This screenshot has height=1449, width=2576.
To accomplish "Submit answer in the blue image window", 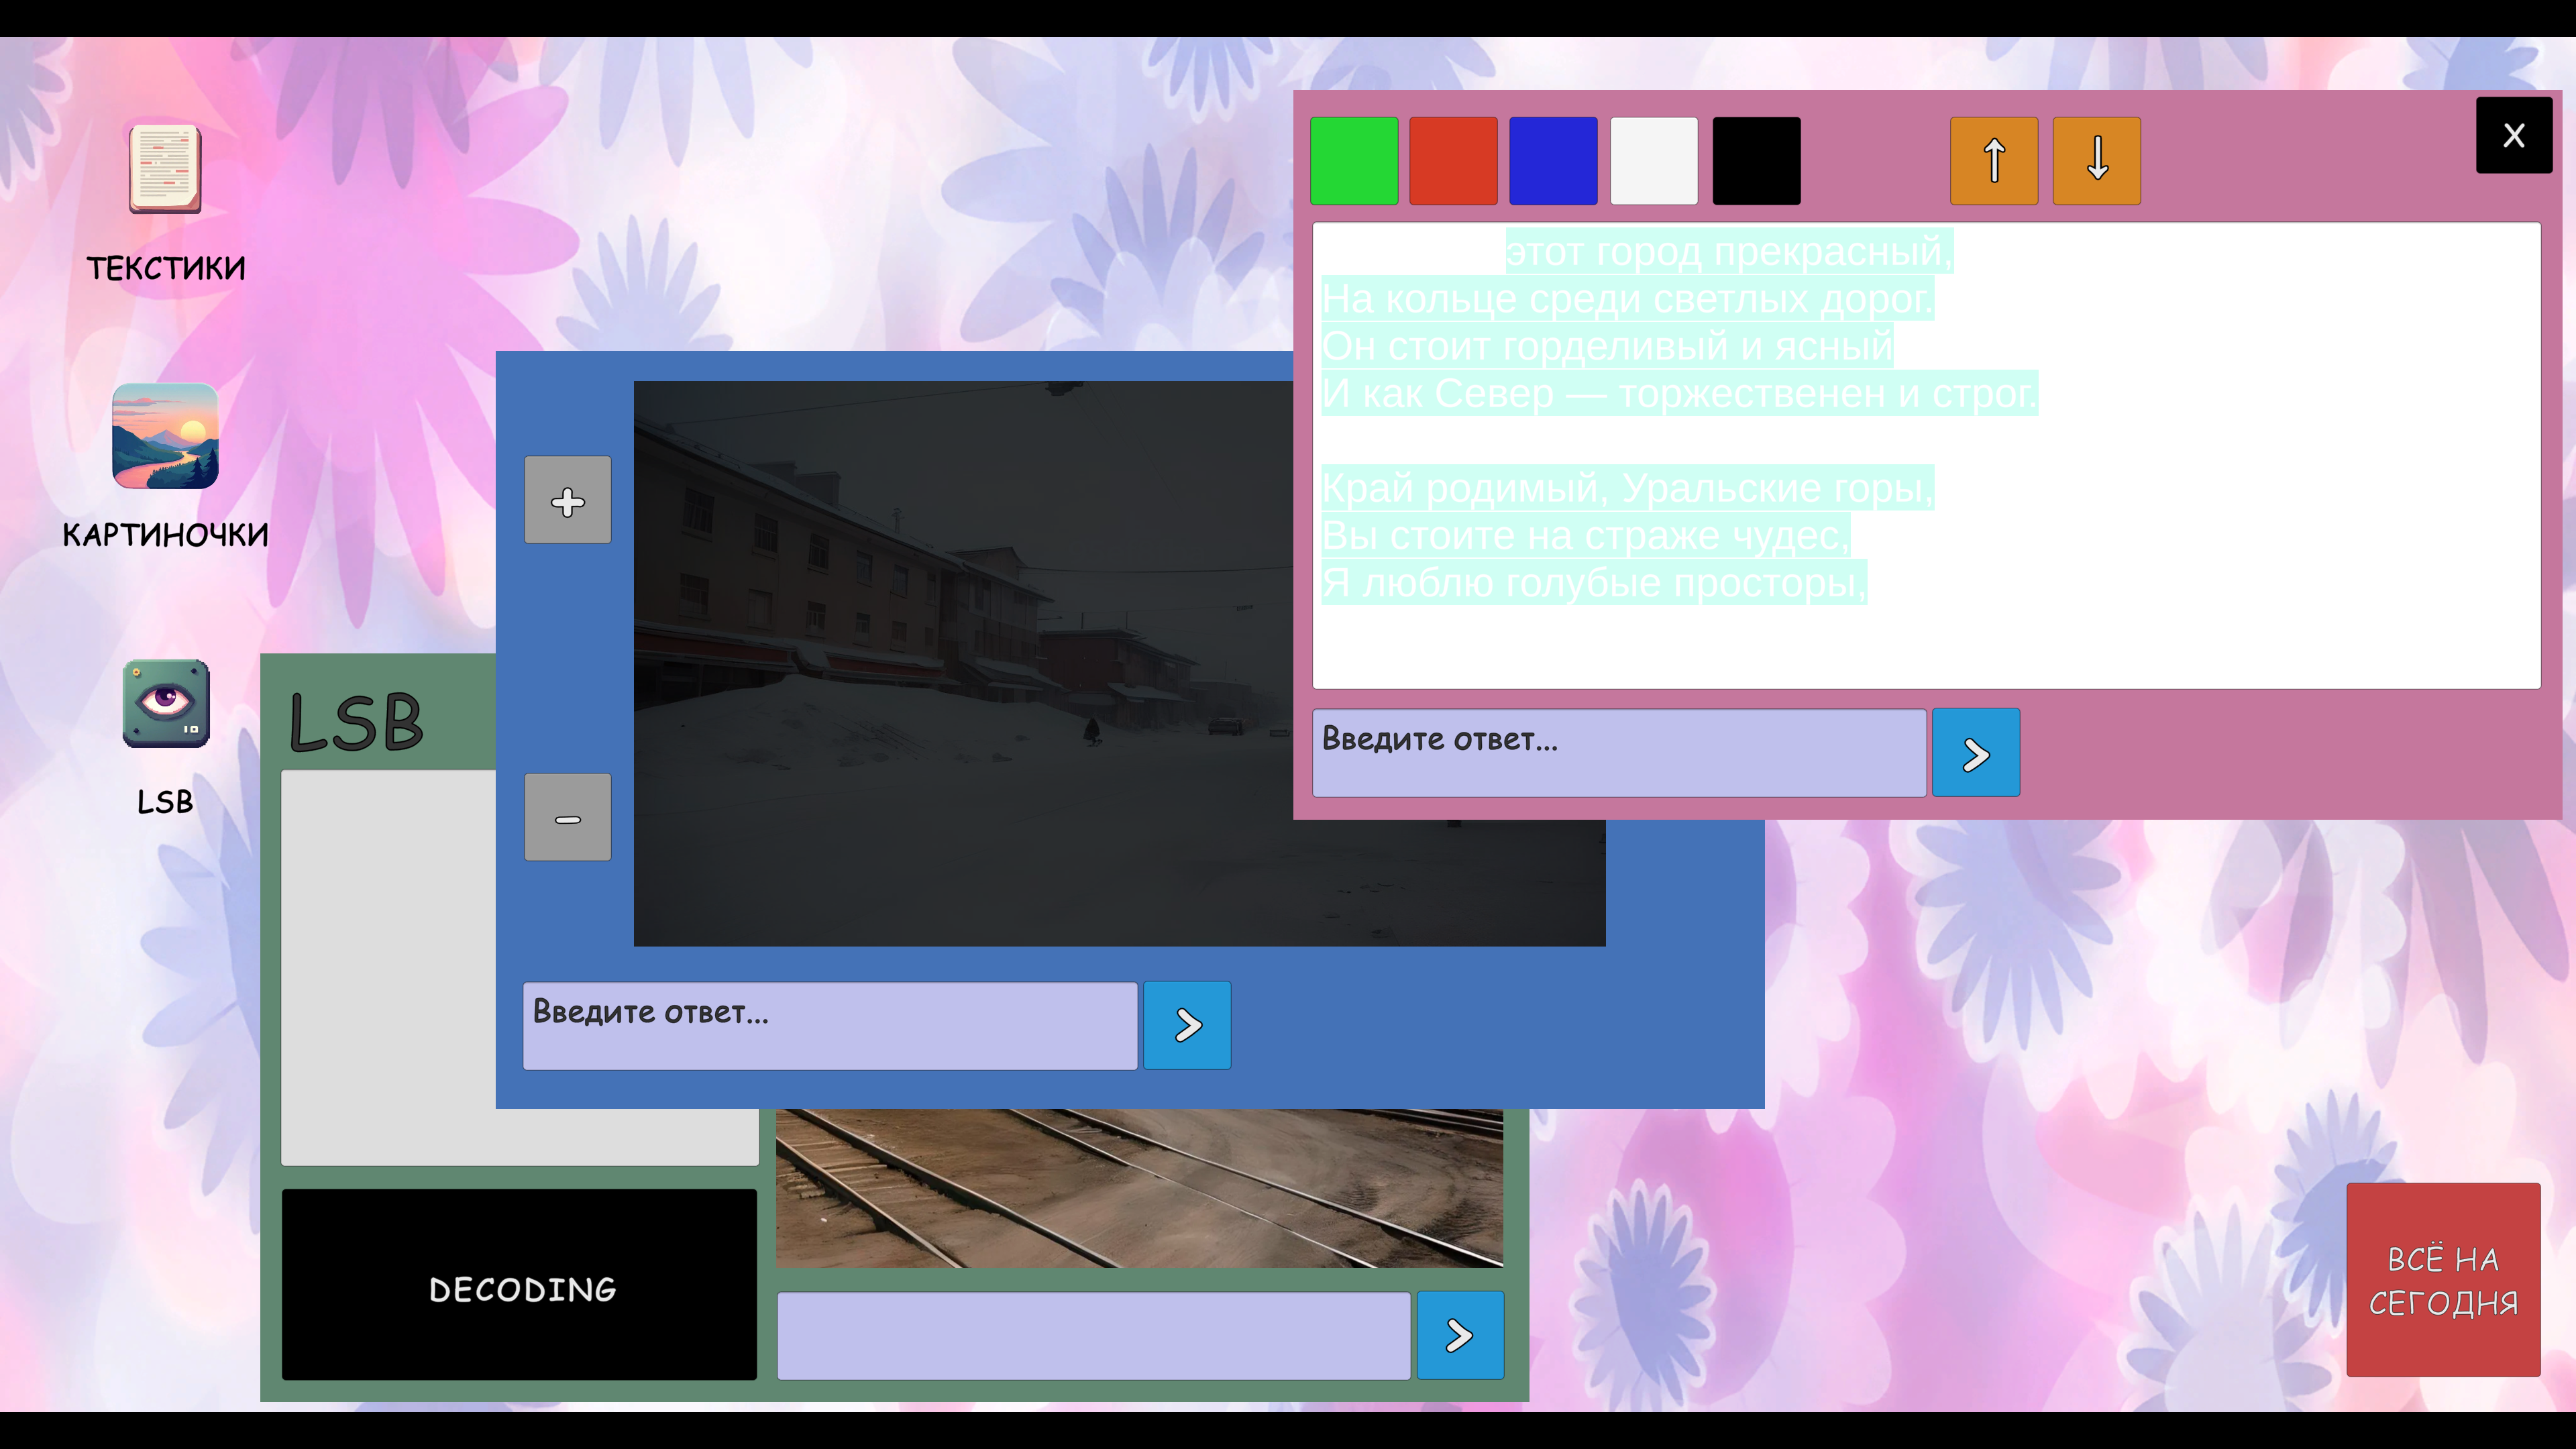I will [1187, 1025].
